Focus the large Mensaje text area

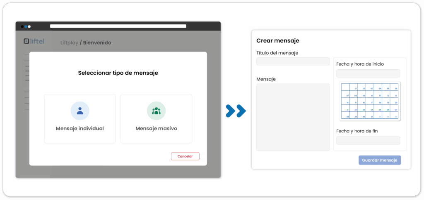[x=293, y=117]
